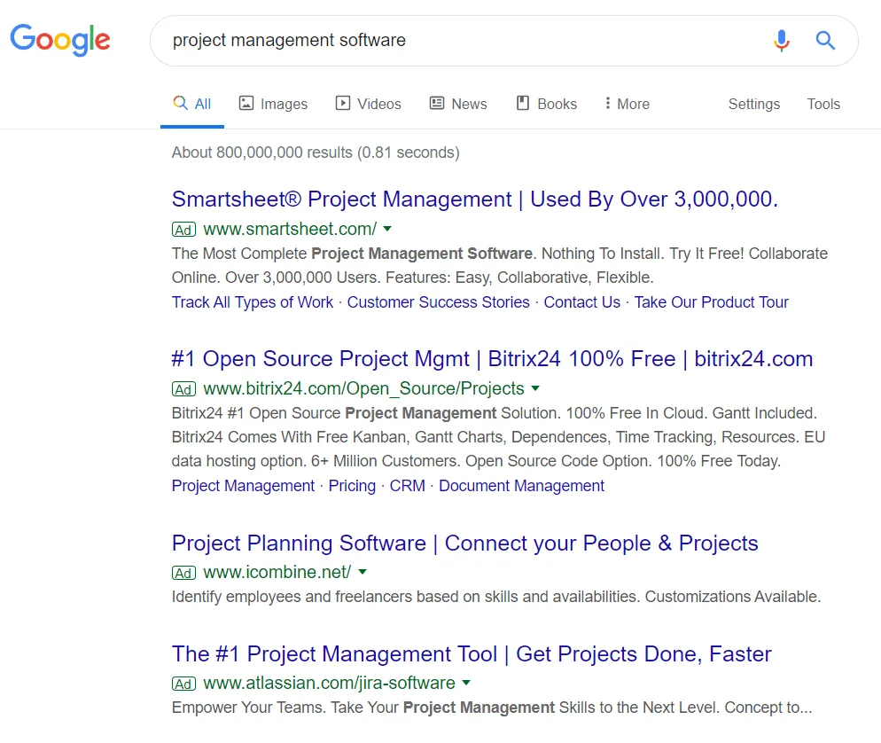
Task: Open the Smartsheet Project Management ad title
Action: pyautogui.click(x=475, y=199)
